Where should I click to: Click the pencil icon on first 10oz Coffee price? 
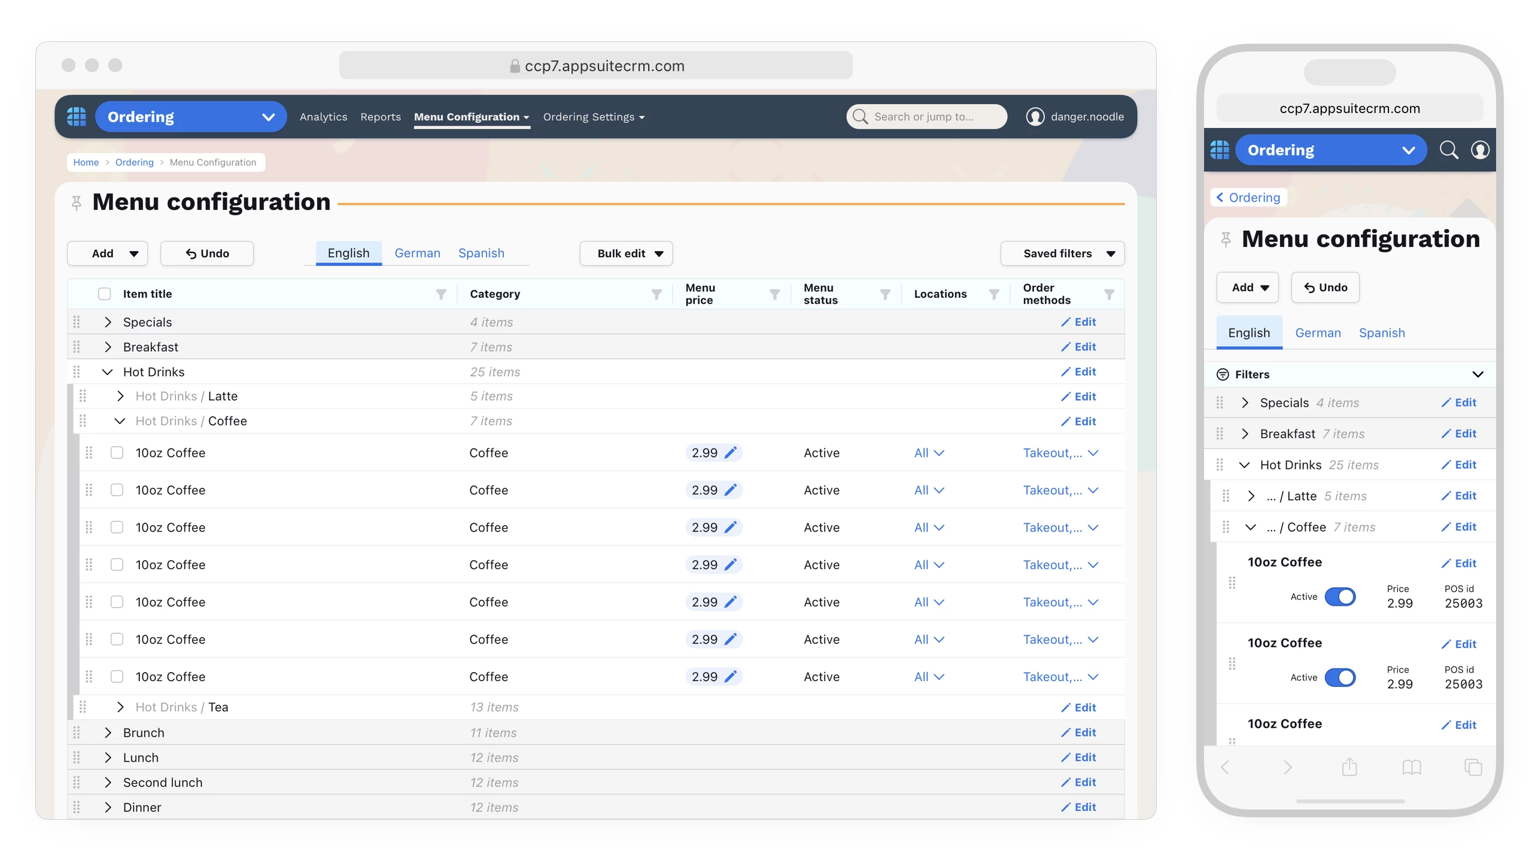[731, 453]
